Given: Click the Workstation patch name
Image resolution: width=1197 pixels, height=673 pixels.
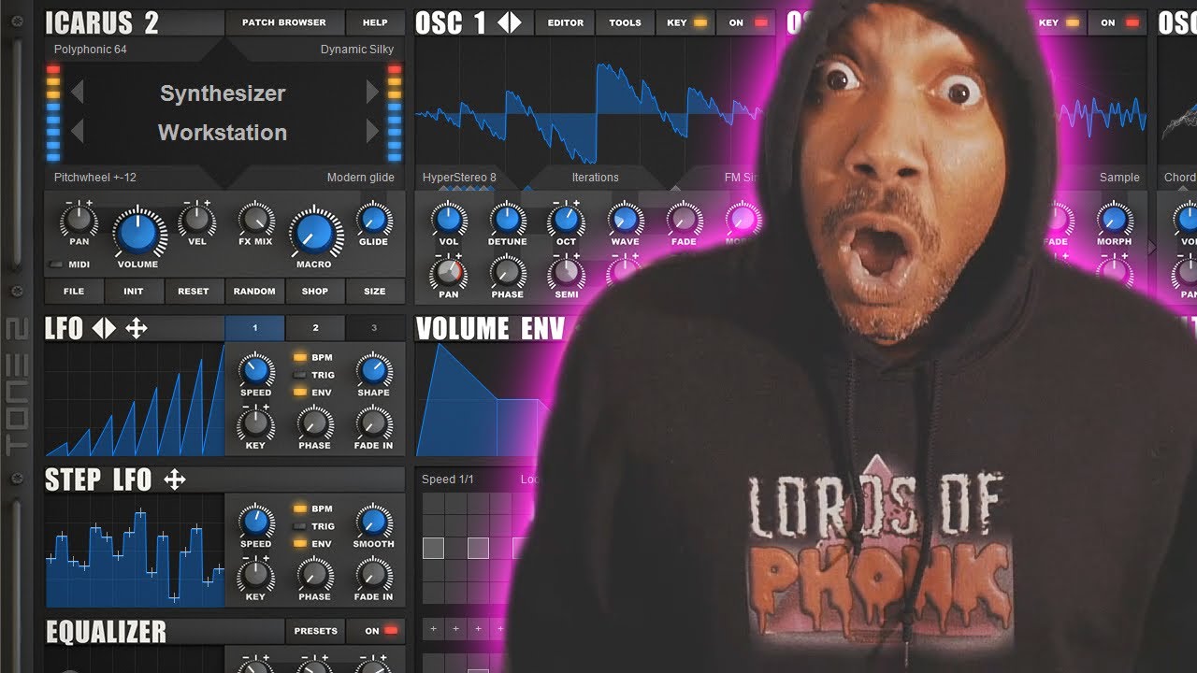Looking at the screenshot, I should pyautogui.click(x=223, y=132).
